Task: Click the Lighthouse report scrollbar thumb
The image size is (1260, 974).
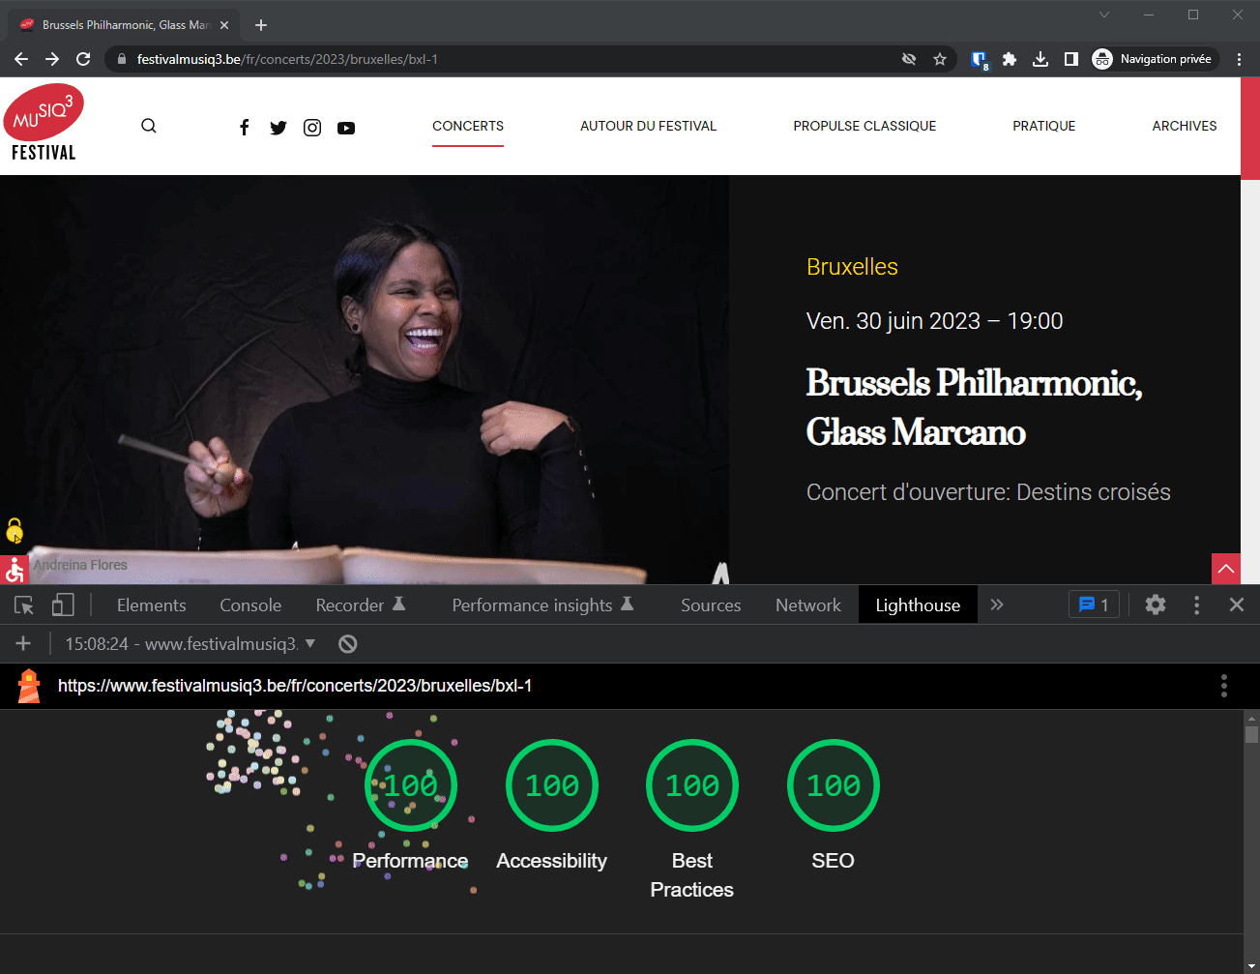Action: pyautogui.click(x=1251, y=735)
